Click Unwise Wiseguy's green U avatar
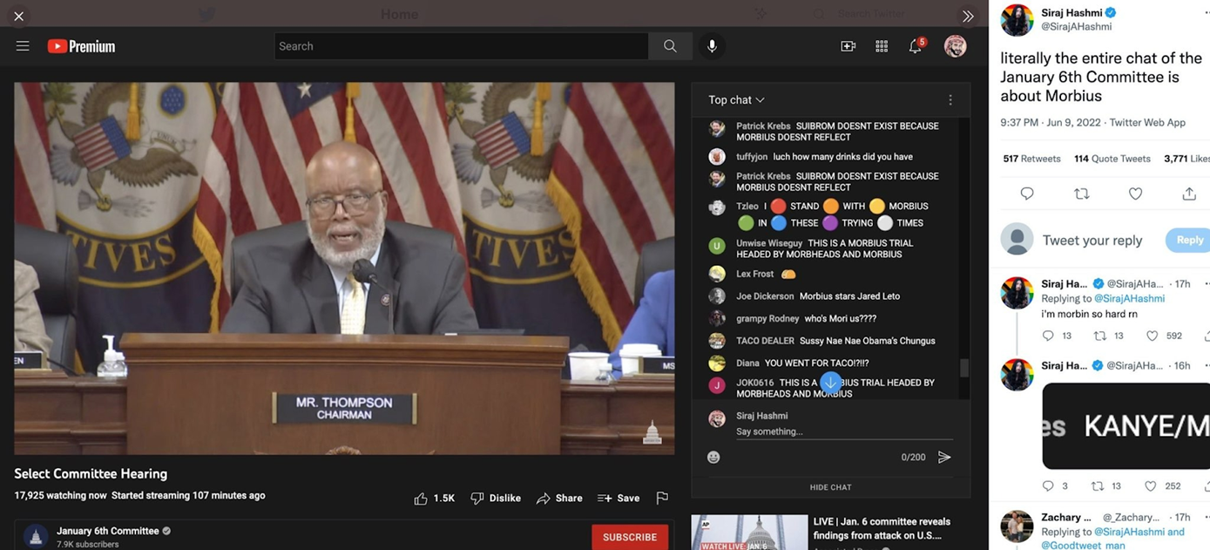This screenshot has height=550, width=1210. (717, 246)
